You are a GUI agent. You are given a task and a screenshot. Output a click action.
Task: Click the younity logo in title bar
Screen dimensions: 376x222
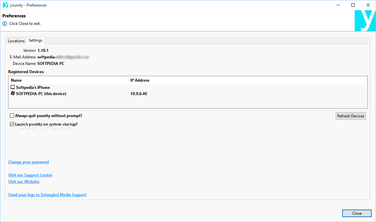point(6,5)
